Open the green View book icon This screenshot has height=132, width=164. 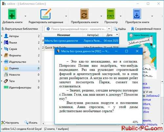(111, 14)
